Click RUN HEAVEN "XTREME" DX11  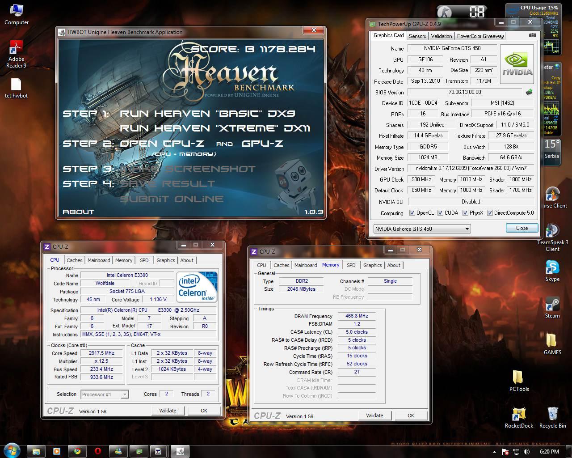[x=215, y=128]
